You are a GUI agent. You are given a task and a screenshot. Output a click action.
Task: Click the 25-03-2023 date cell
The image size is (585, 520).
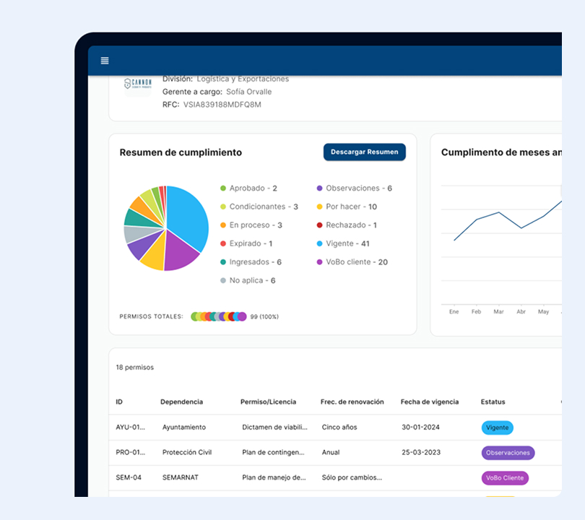pyautogui.click(x=421, y=452)
